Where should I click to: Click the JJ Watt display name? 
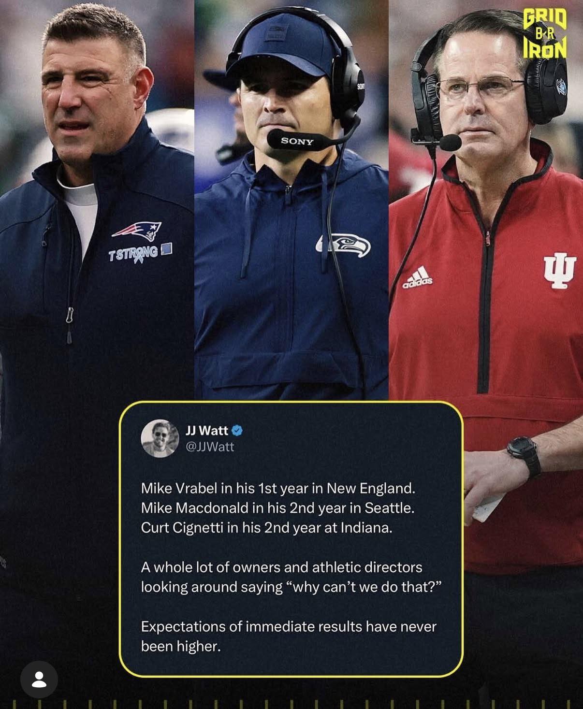click(x=206, y=430)
